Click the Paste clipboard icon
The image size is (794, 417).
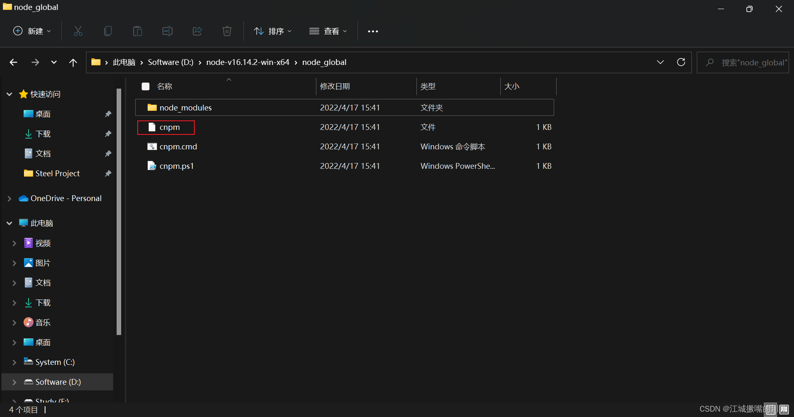[138, 31]
